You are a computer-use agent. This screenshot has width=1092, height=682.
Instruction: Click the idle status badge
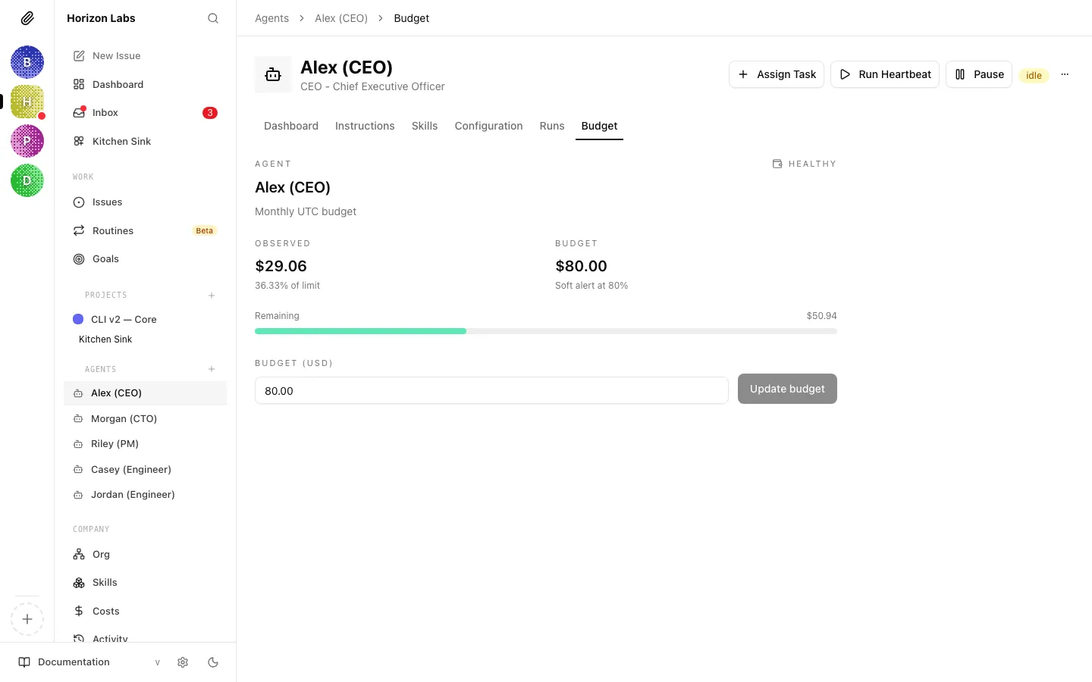1034,75
